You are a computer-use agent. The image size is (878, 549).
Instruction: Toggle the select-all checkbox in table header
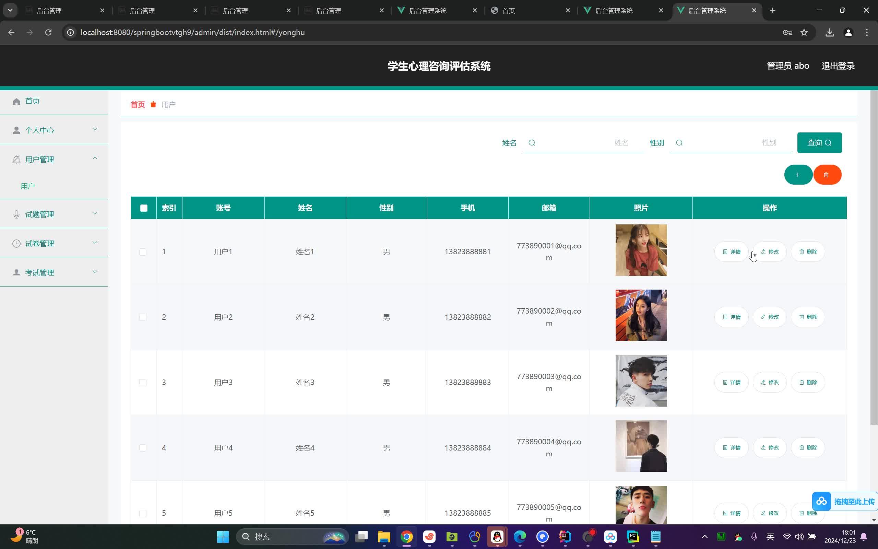tap(144, 208)
